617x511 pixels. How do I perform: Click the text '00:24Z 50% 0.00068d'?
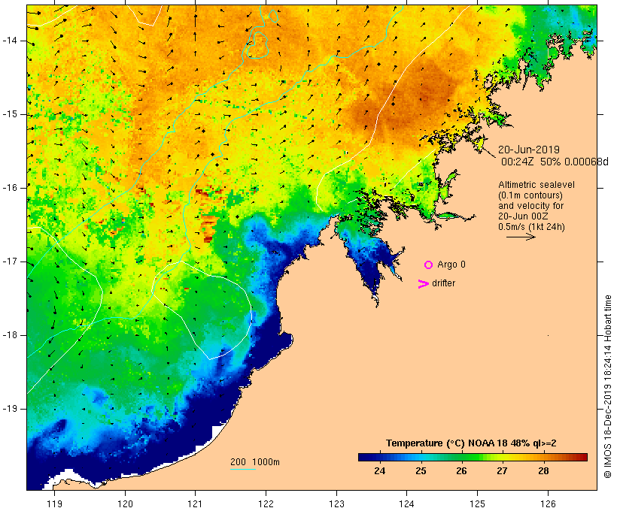pyautogui.click(x=555, y=162)
